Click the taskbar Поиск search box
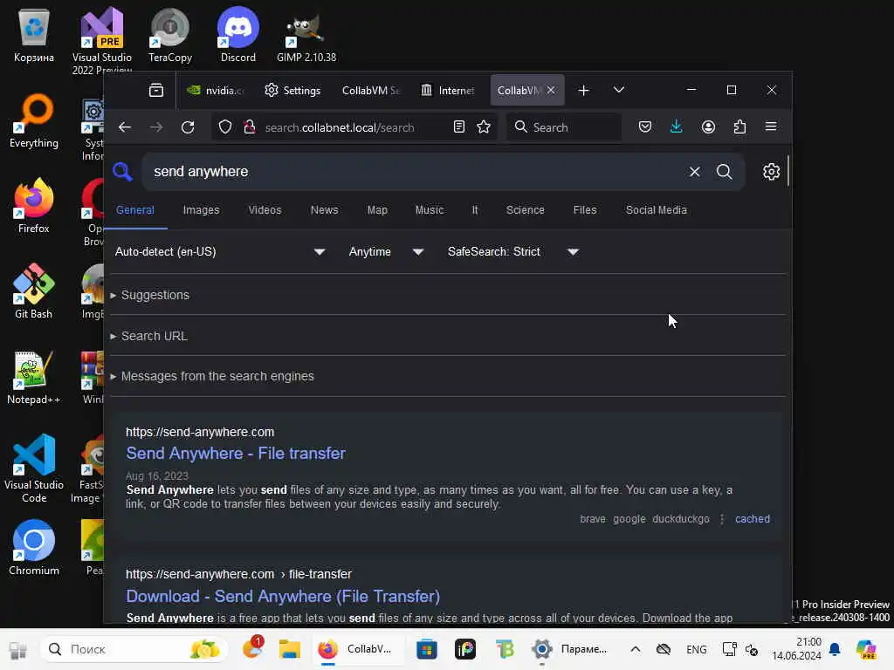This screenshot has height=670, width=894. pos(134,649)
